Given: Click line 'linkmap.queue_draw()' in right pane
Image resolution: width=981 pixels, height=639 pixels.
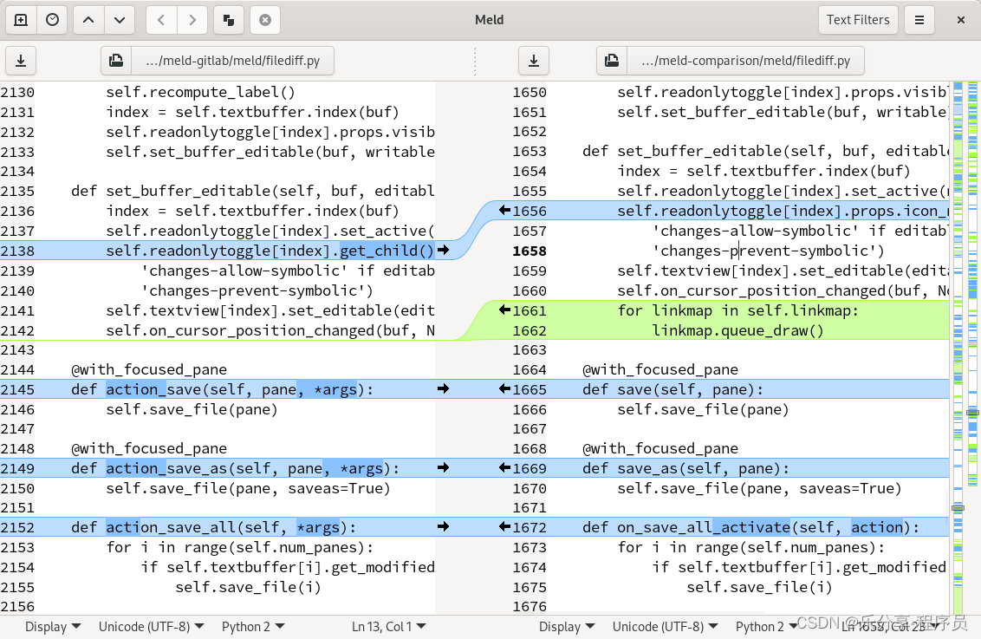Looking at the screenshot, I should 737,330.
